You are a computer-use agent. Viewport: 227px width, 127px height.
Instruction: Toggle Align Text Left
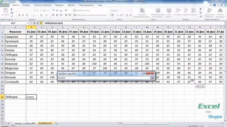(x=54, y=15)
